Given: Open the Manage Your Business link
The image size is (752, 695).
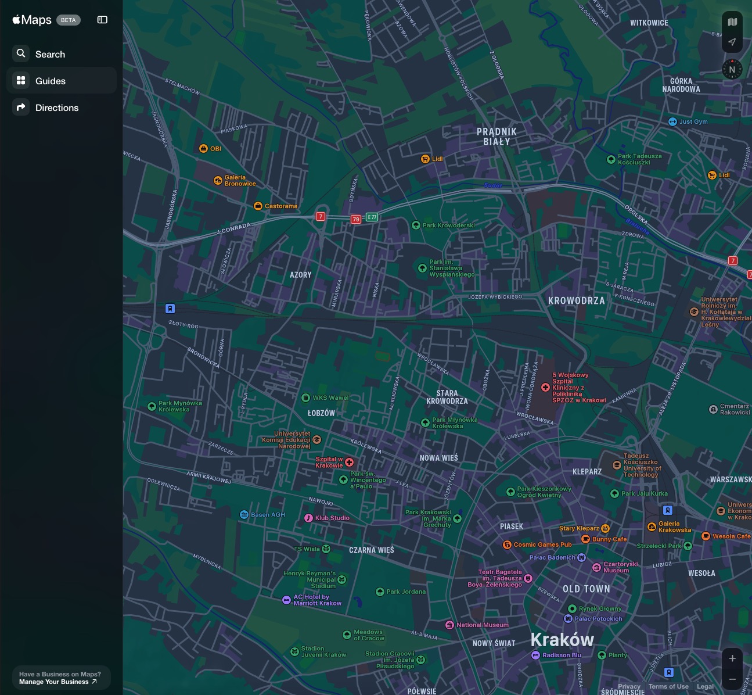Looking at the screenshot, I should pos(57,682).
